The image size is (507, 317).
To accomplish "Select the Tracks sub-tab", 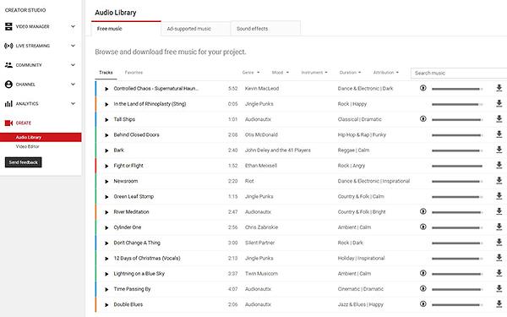I will 106,73.
